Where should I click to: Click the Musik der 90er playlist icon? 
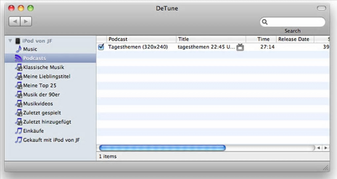[19, 94]
